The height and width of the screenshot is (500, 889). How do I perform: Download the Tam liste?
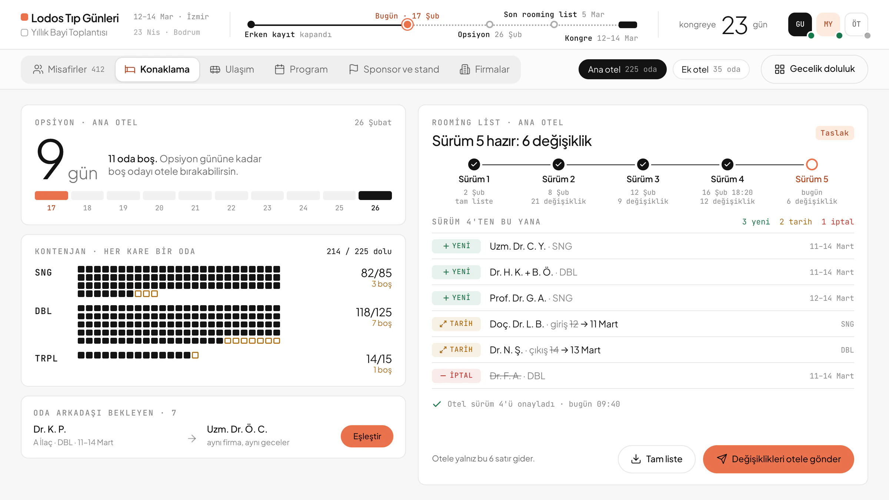click(x=656, y=459)
